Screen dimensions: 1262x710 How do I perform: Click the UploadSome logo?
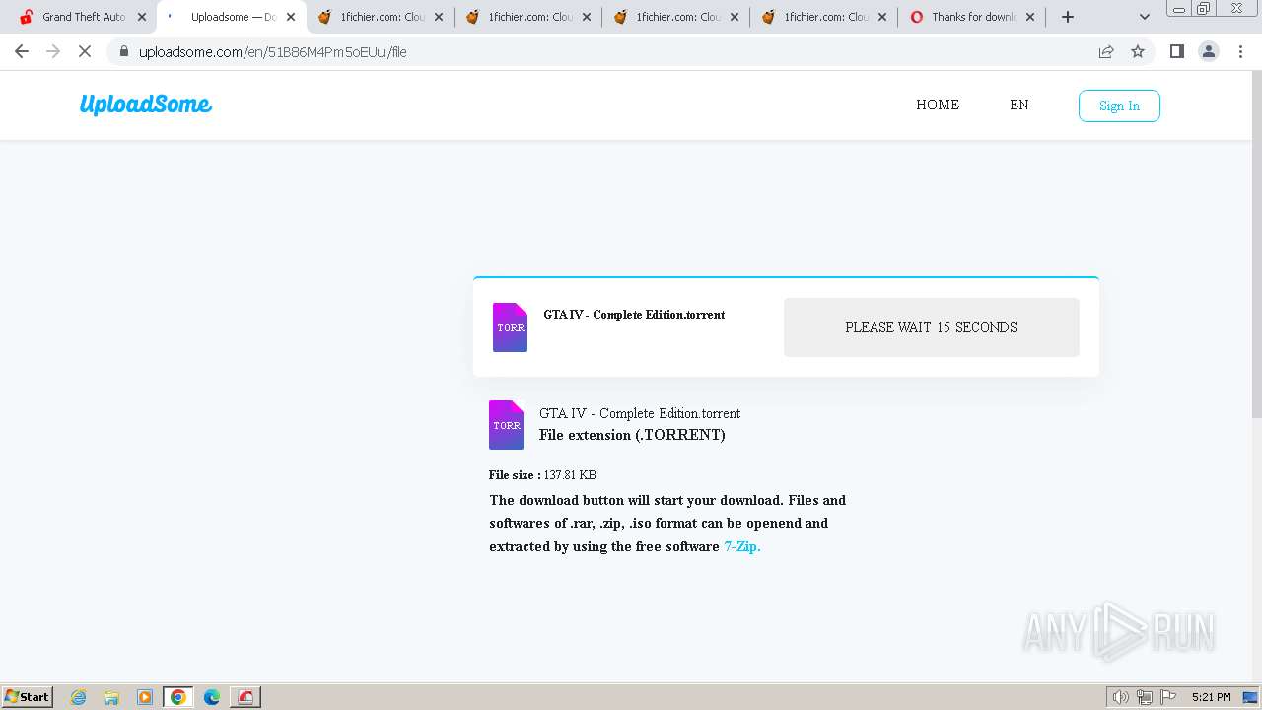[x=146, y=105]
